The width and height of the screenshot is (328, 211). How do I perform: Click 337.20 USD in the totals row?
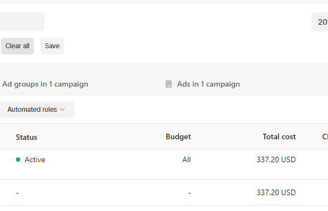click(x=276, y=192)
